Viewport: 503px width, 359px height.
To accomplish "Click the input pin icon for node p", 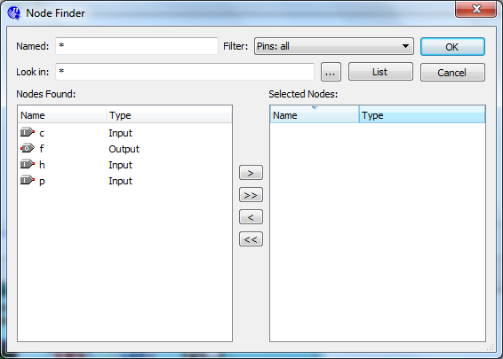I will (x=28, y=181).
